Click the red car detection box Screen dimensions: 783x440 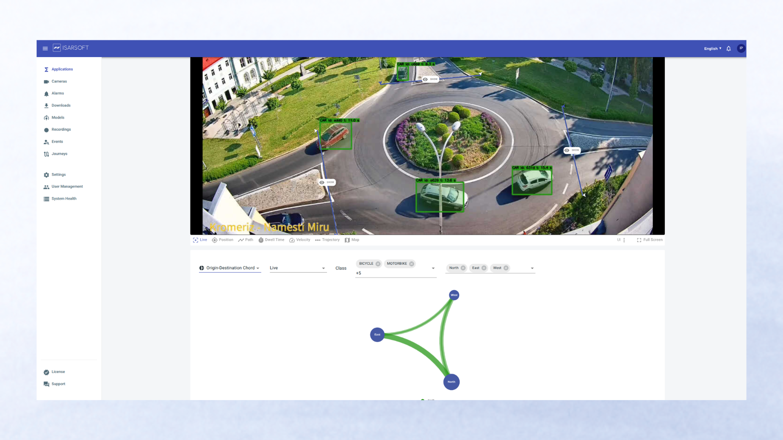(x=336, y=136)
